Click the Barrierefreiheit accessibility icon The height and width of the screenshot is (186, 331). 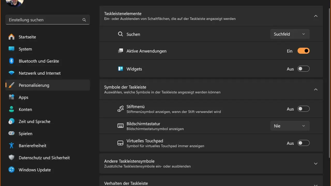[11, 145]
